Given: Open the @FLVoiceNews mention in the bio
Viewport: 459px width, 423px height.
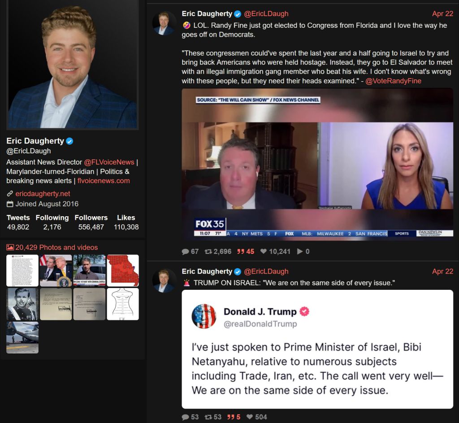Looking at the screenshot, I should pos(109,162).
